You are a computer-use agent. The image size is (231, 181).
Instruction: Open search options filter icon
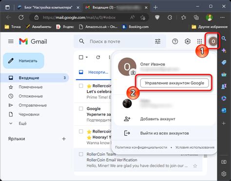(x=157, y=41)
